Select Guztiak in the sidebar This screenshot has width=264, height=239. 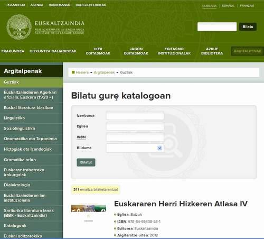tap(31, 82)
